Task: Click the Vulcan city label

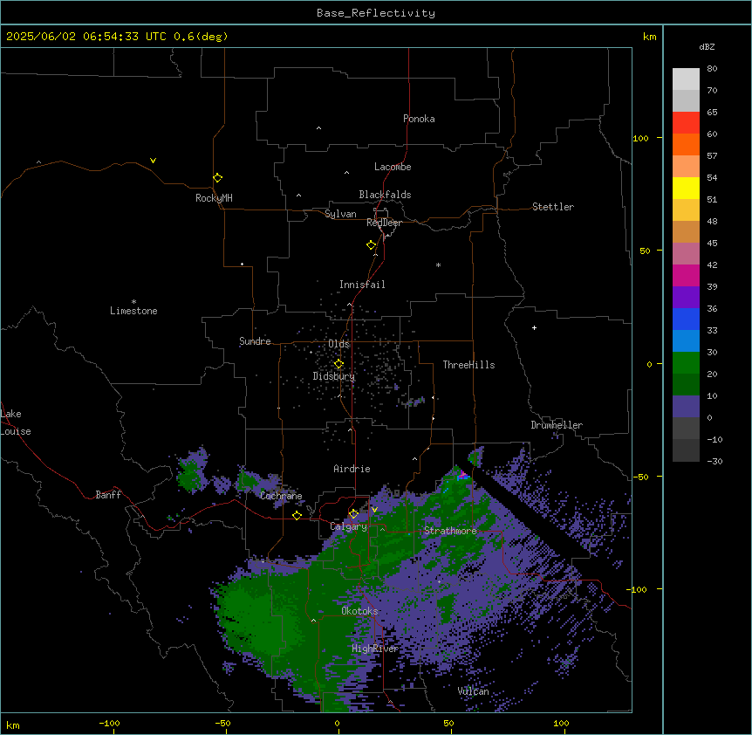Action: tap(474, 691)
